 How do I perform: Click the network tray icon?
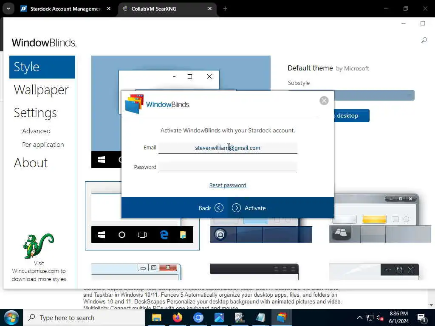(370, 318)
